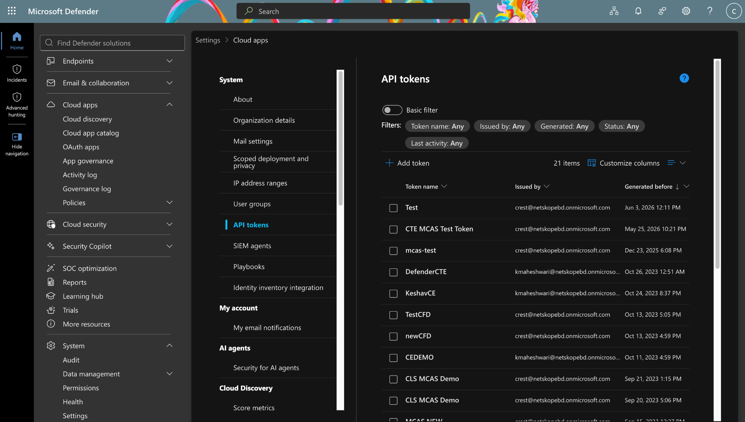Check the newCFD row checkbox
Screen dimensions: 745x422
(x=393, y=336)
